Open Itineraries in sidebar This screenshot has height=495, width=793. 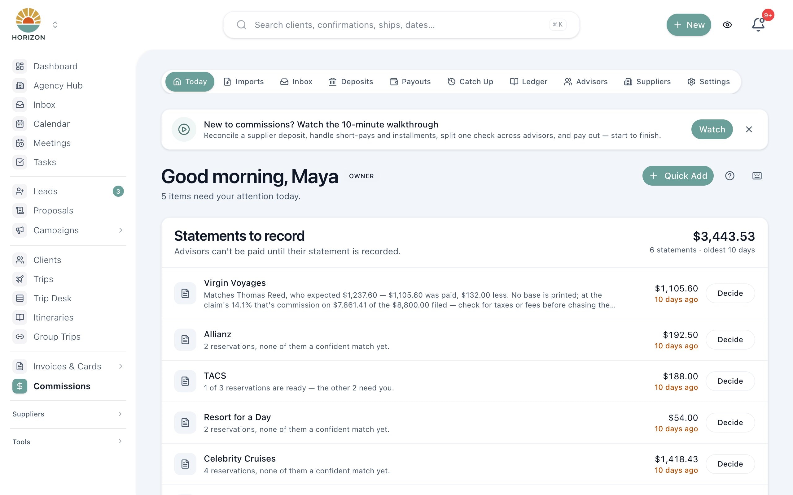[68, 317]
